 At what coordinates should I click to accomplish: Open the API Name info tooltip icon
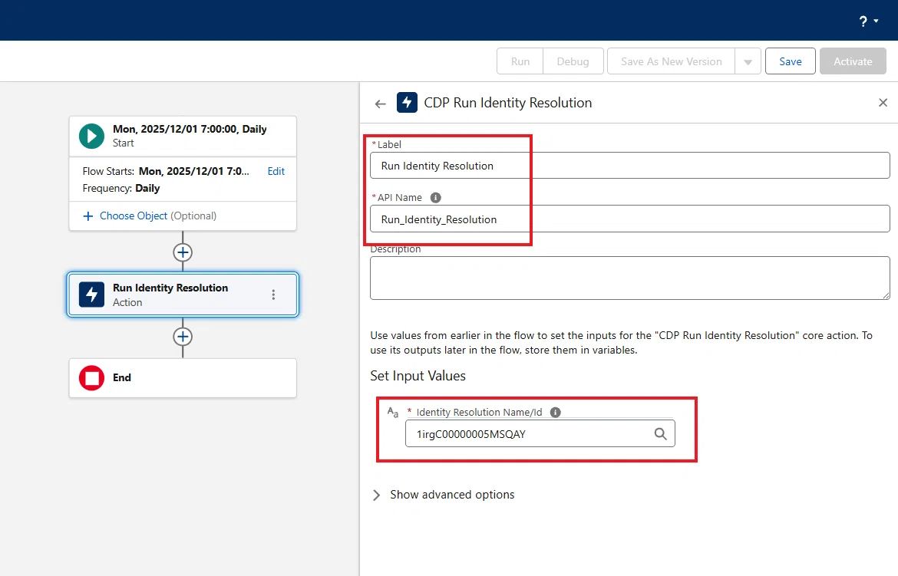[435, 198]
